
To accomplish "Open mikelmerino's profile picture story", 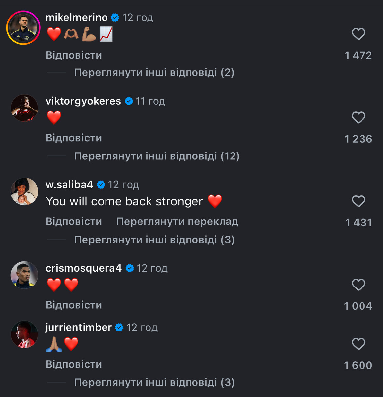I will click(23, 28).
